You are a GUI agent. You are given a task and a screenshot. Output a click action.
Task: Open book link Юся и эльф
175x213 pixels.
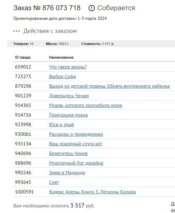[62, 125]
